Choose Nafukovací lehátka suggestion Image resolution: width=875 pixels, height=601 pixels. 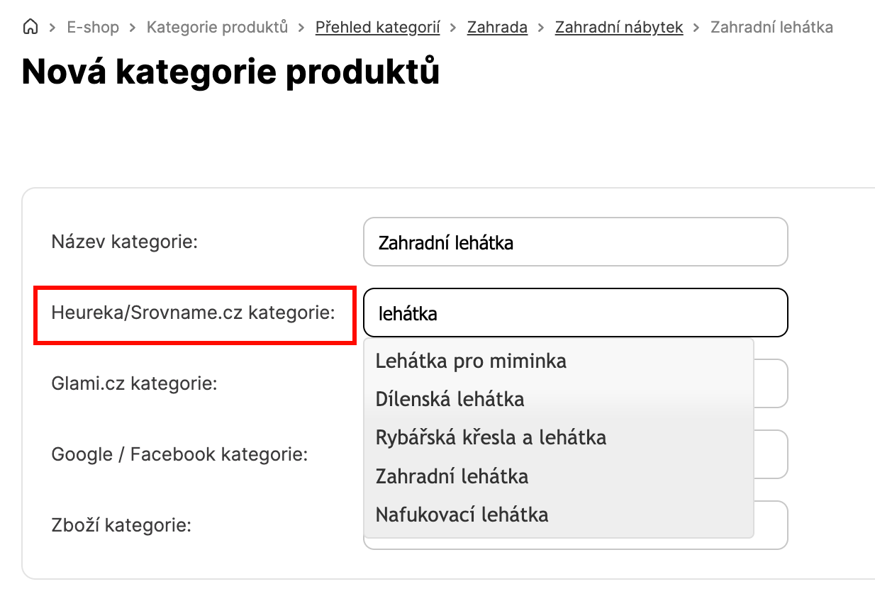click(x=462, y=514)
